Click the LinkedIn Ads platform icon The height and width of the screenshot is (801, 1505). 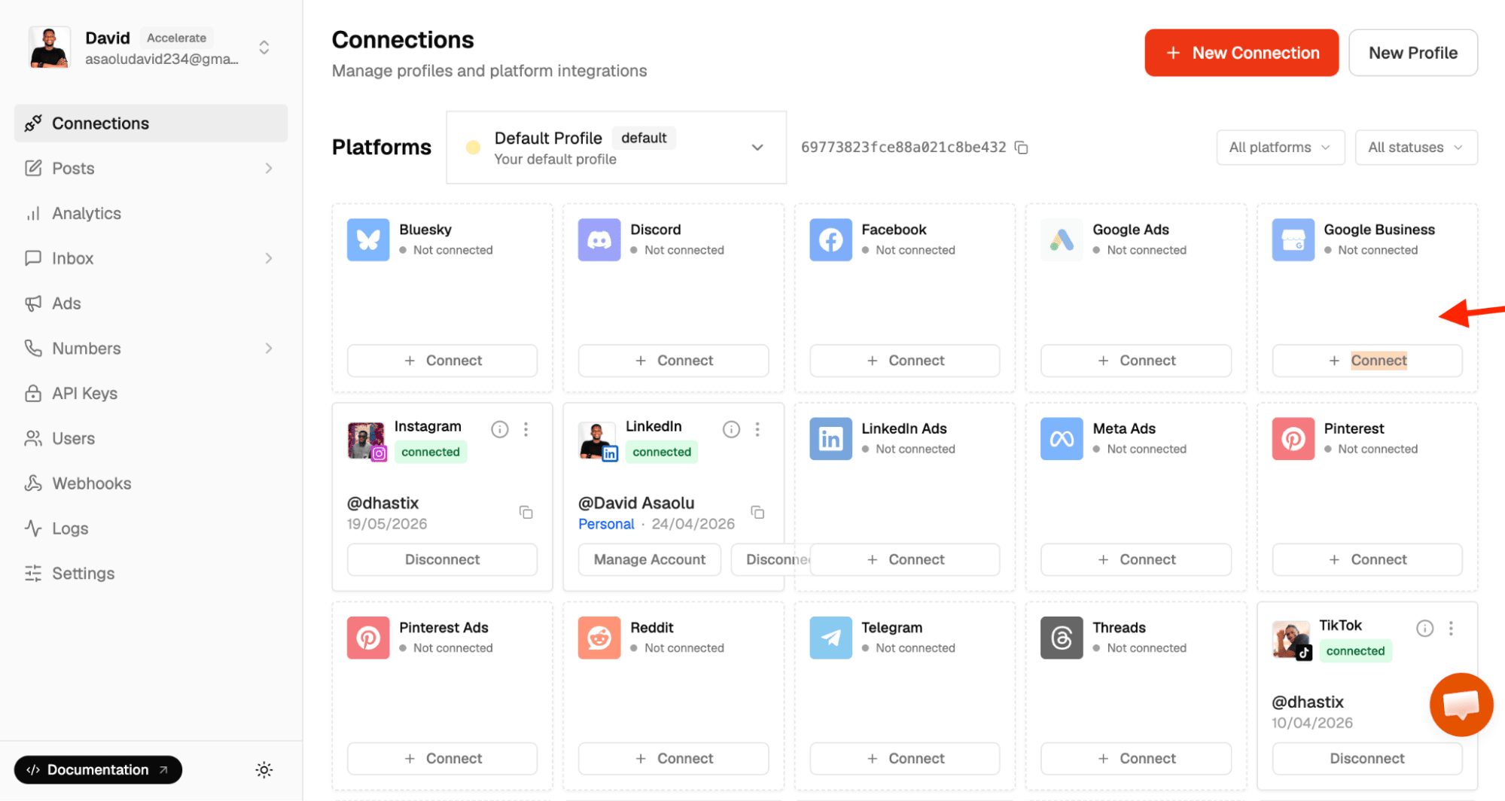[x=830, y=438]
